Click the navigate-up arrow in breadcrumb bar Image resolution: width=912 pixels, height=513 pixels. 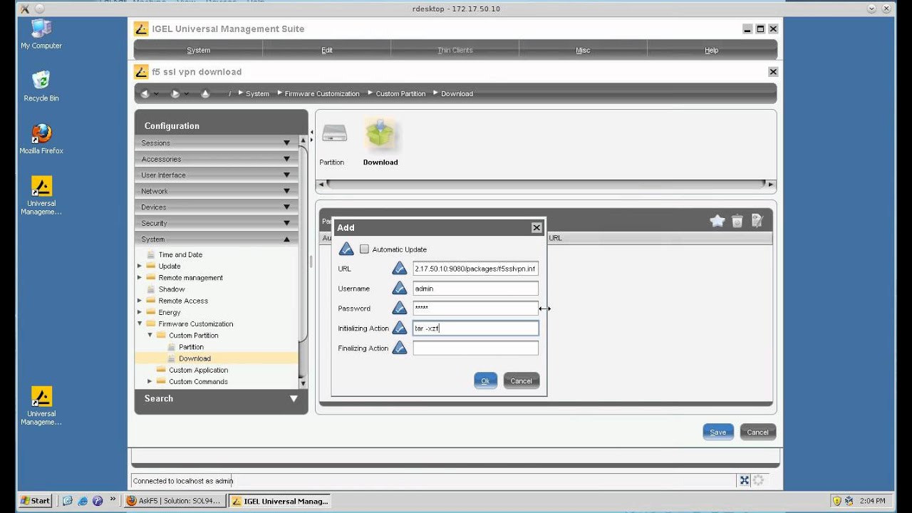205,93
